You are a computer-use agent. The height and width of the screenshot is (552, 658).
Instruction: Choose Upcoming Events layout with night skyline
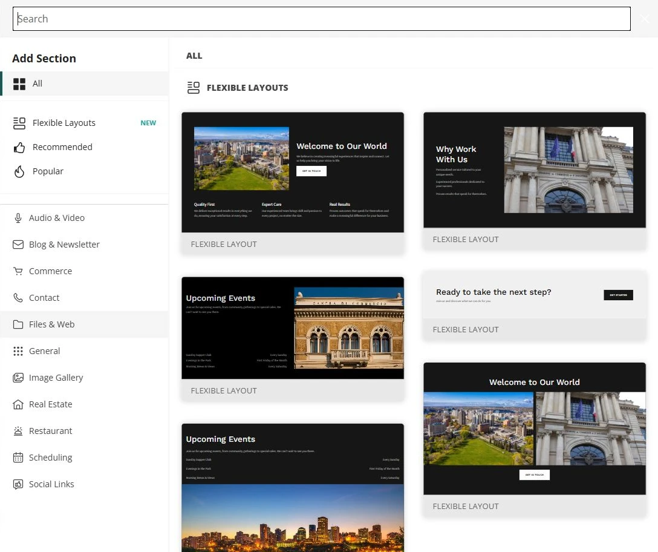pos(293,488)
